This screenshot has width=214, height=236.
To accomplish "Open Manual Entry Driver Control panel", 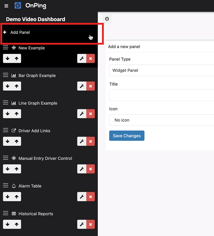I will (45, 158).
